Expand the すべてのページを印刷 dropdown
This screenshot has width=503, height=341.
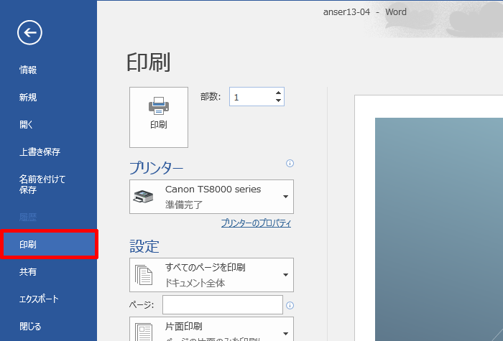[x=211, y=275]
